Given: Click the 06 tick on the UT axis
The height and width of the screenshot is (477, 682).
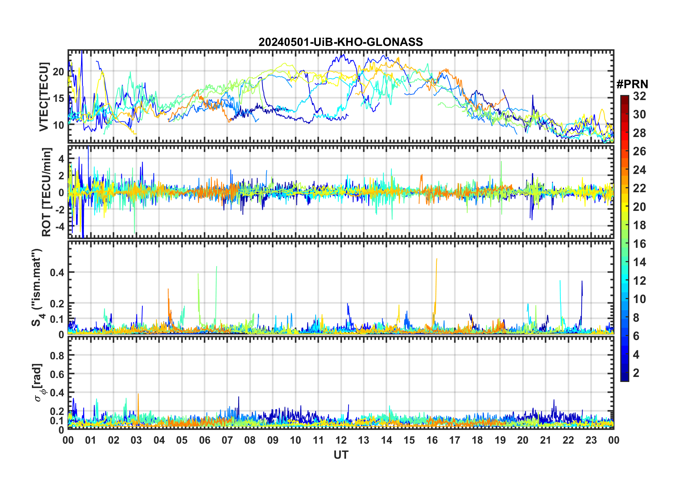Looking at the screenshot, I should (204, 440).
